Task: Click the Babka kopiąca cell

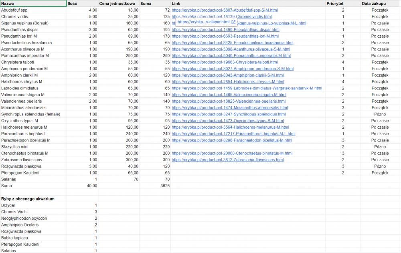Action: click(x=33, y=238)
